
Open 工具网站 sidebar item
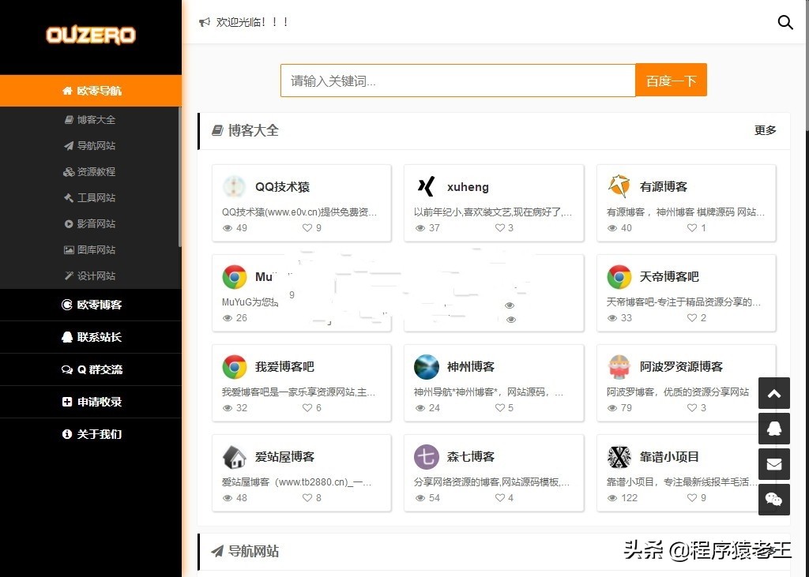pos(90,197)
